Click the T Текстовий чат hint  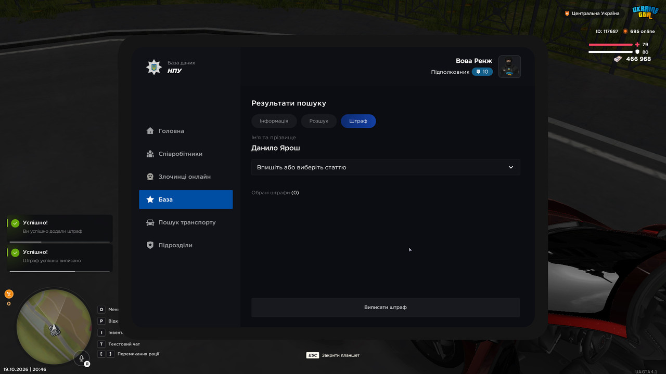point(119,344)
